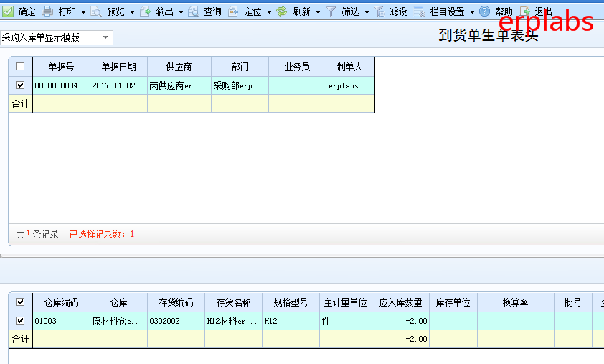Click the 主计量单位 column header
The image size is (604, 364).
(x=346, y=303)
